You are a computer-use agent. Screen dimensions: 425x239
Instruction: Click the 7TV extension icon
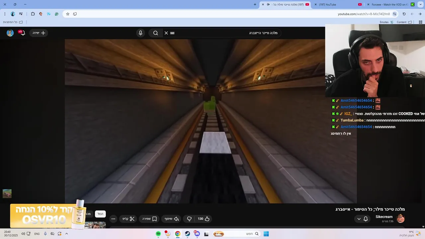coord(48,14)
